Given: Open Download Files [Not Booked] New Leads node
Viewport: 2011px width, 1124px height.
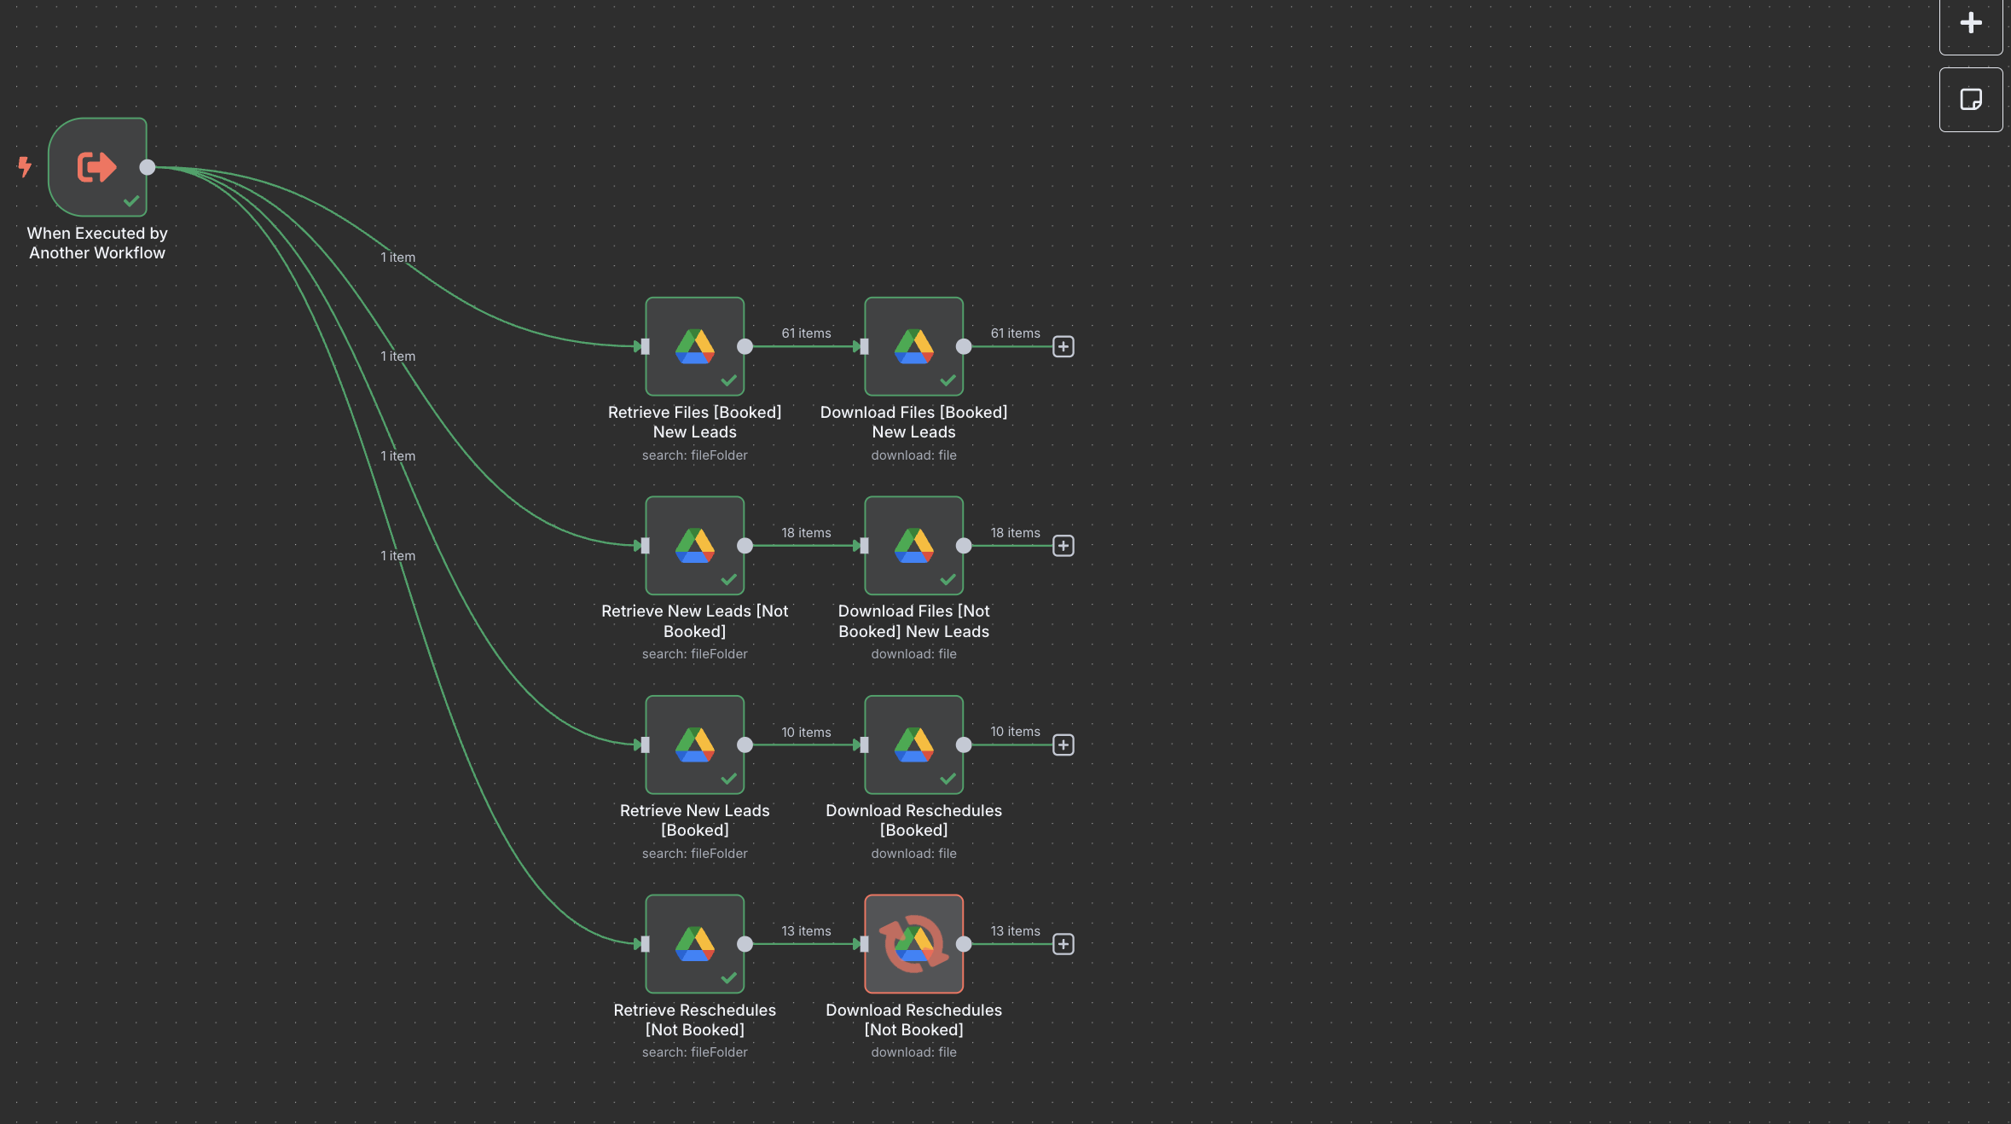Looking at the screenshot, I should point(913,546).
